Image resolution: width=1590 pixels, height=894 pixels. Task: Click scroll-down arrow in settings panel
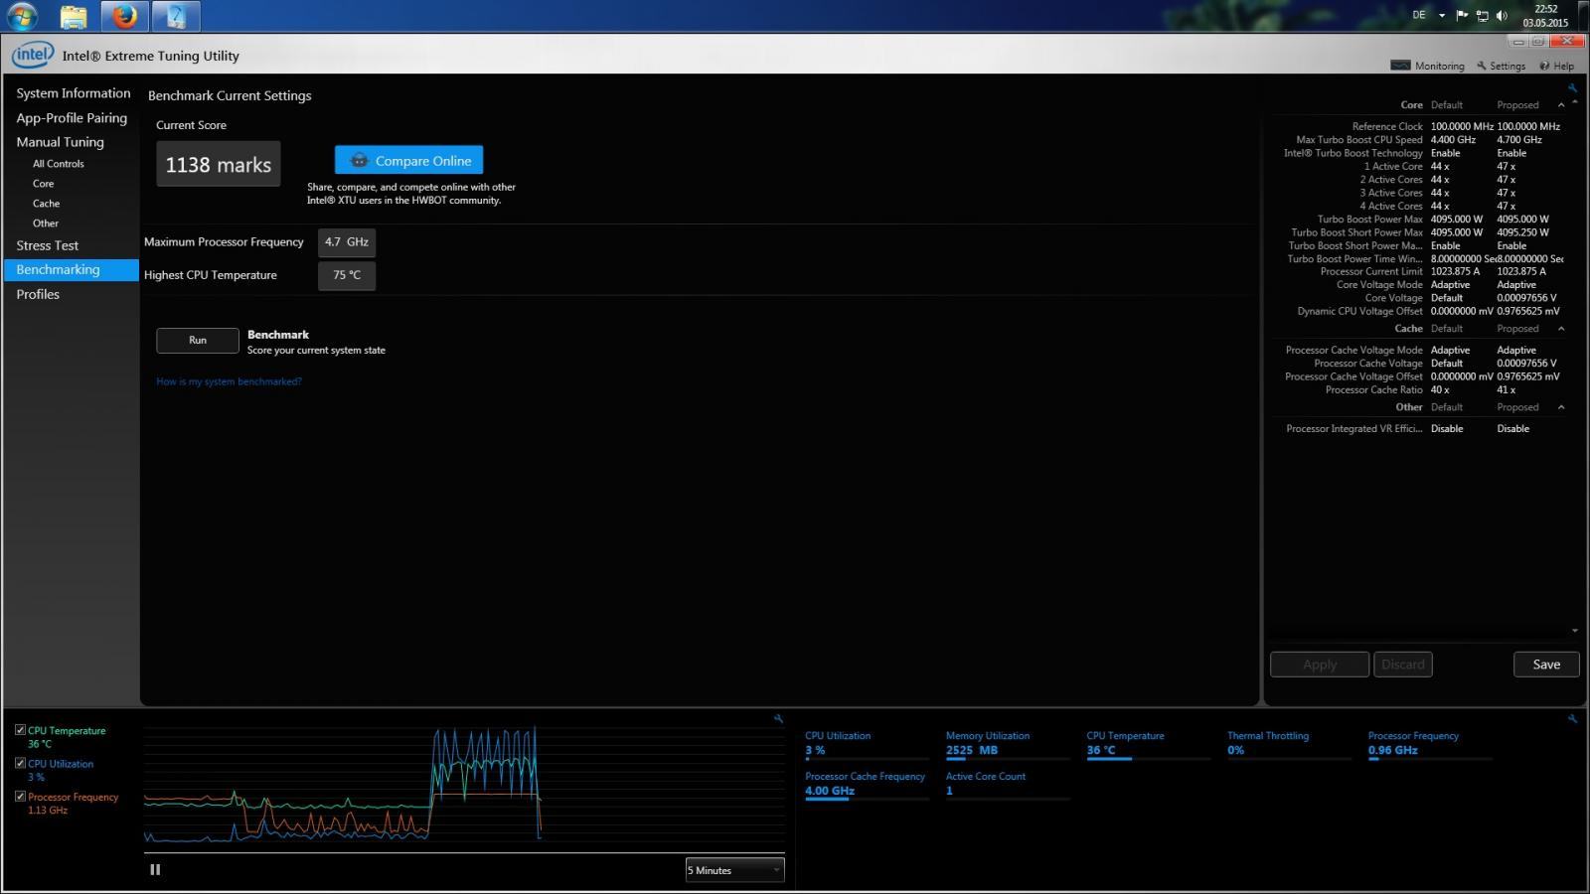[x=1575, y=631]
